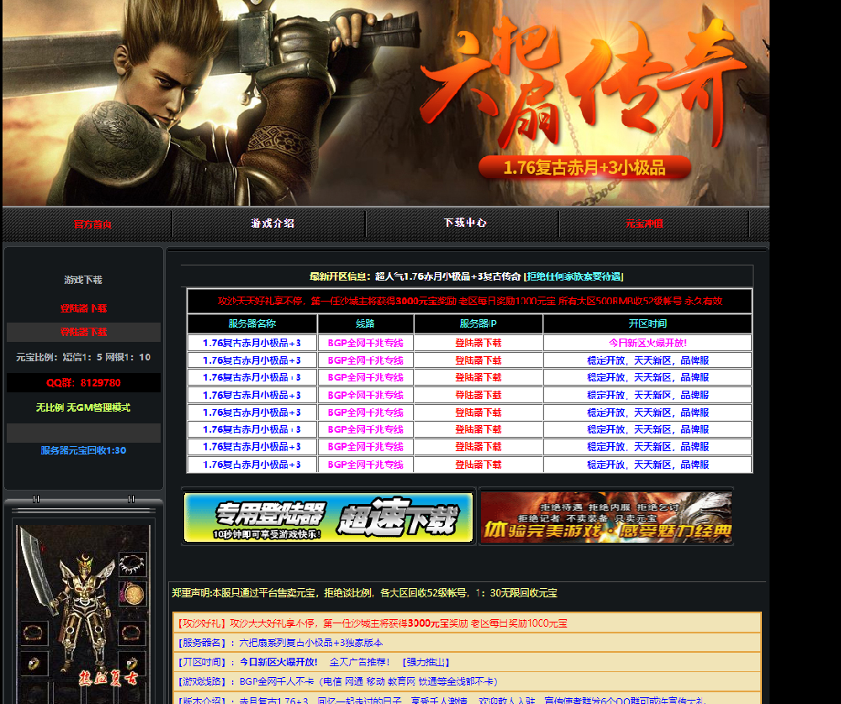Click the 开区时间 column header
Viewport: 841px width, 704px height.
tap(648, 323)
